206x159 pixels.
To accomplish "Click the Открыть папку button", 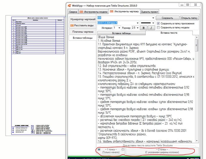I will 189,18.
